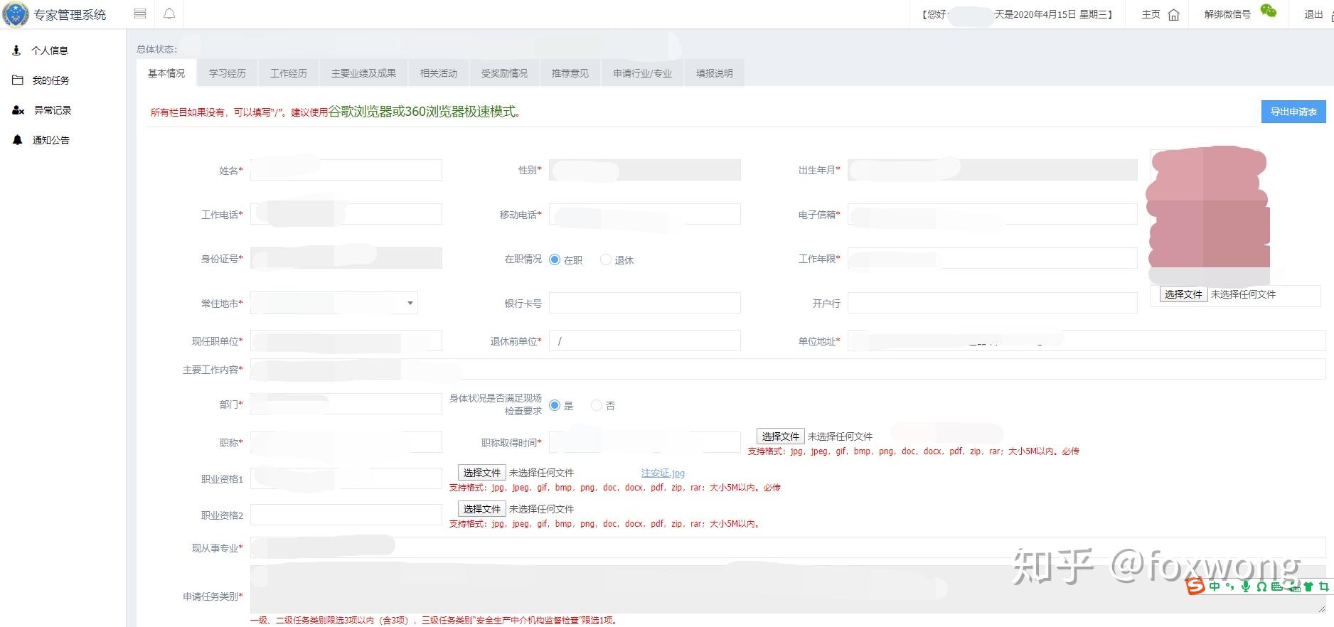Click the 通知公告 bell icon

click(x=18, y=140)
